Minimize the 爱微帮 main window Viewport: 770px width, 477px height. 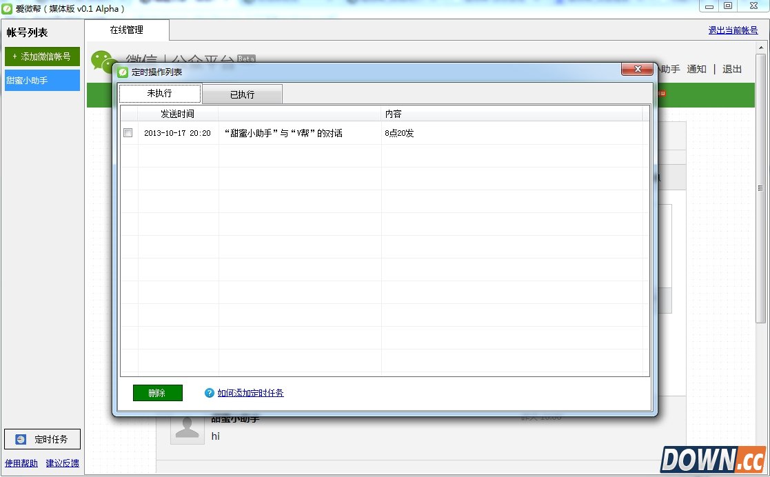pos(709,7)
